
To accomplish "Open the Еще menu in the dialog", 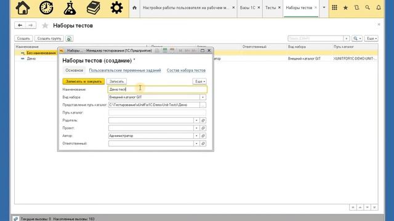I will pyautogui.click(x=199, y=82).
